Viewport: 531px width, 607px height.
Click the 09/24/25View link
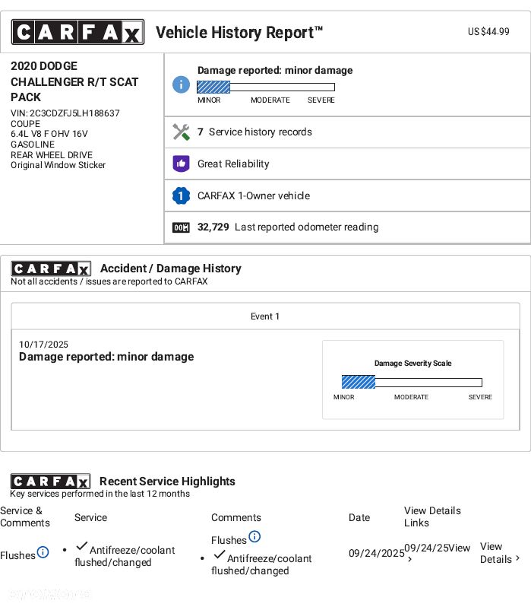437,548
